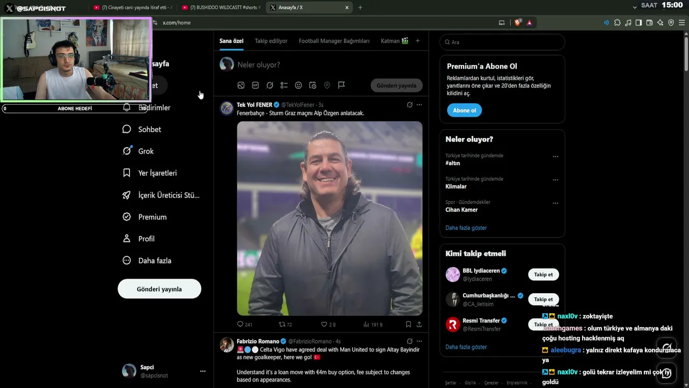Select the Sana özel tab
The width and height of the screenshot is (689, 388).
pos(231,41)
